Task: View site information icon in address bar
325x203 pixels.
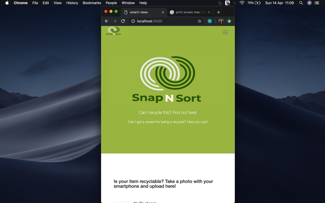Action: click(133, 21)
